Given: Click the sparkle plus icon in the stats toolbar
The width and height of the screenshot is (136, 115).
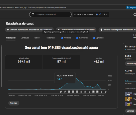Looking at the screenshot, I should (107, 14).
